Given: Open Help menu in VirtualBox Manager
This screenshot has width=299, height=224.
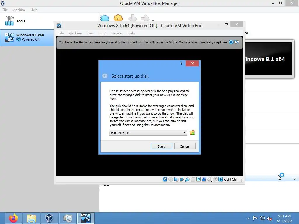Looking at the screenshot, I should (34, 10).
